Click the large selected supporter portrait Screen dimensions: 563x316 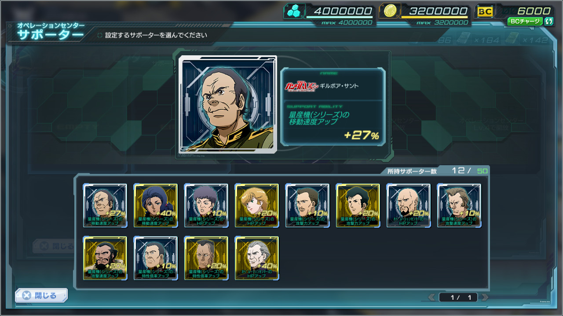point(228,104)
